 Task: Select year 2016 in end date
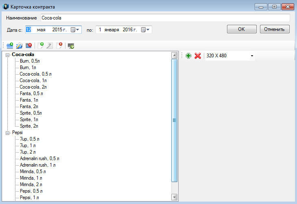(127, 30)
